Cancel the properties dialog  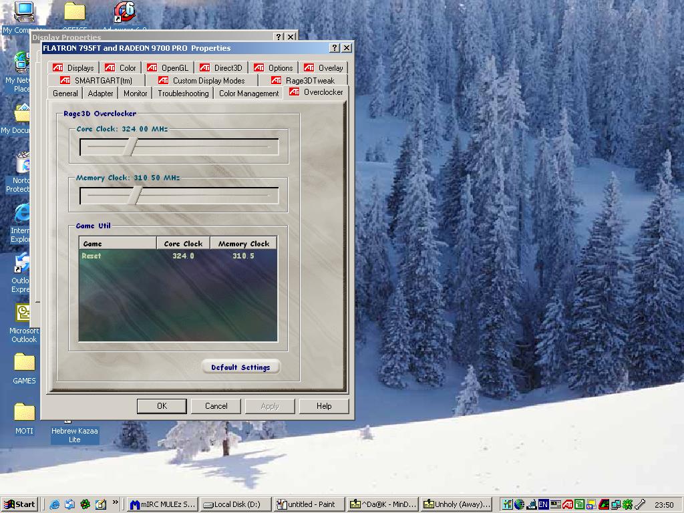pos(216,406)
